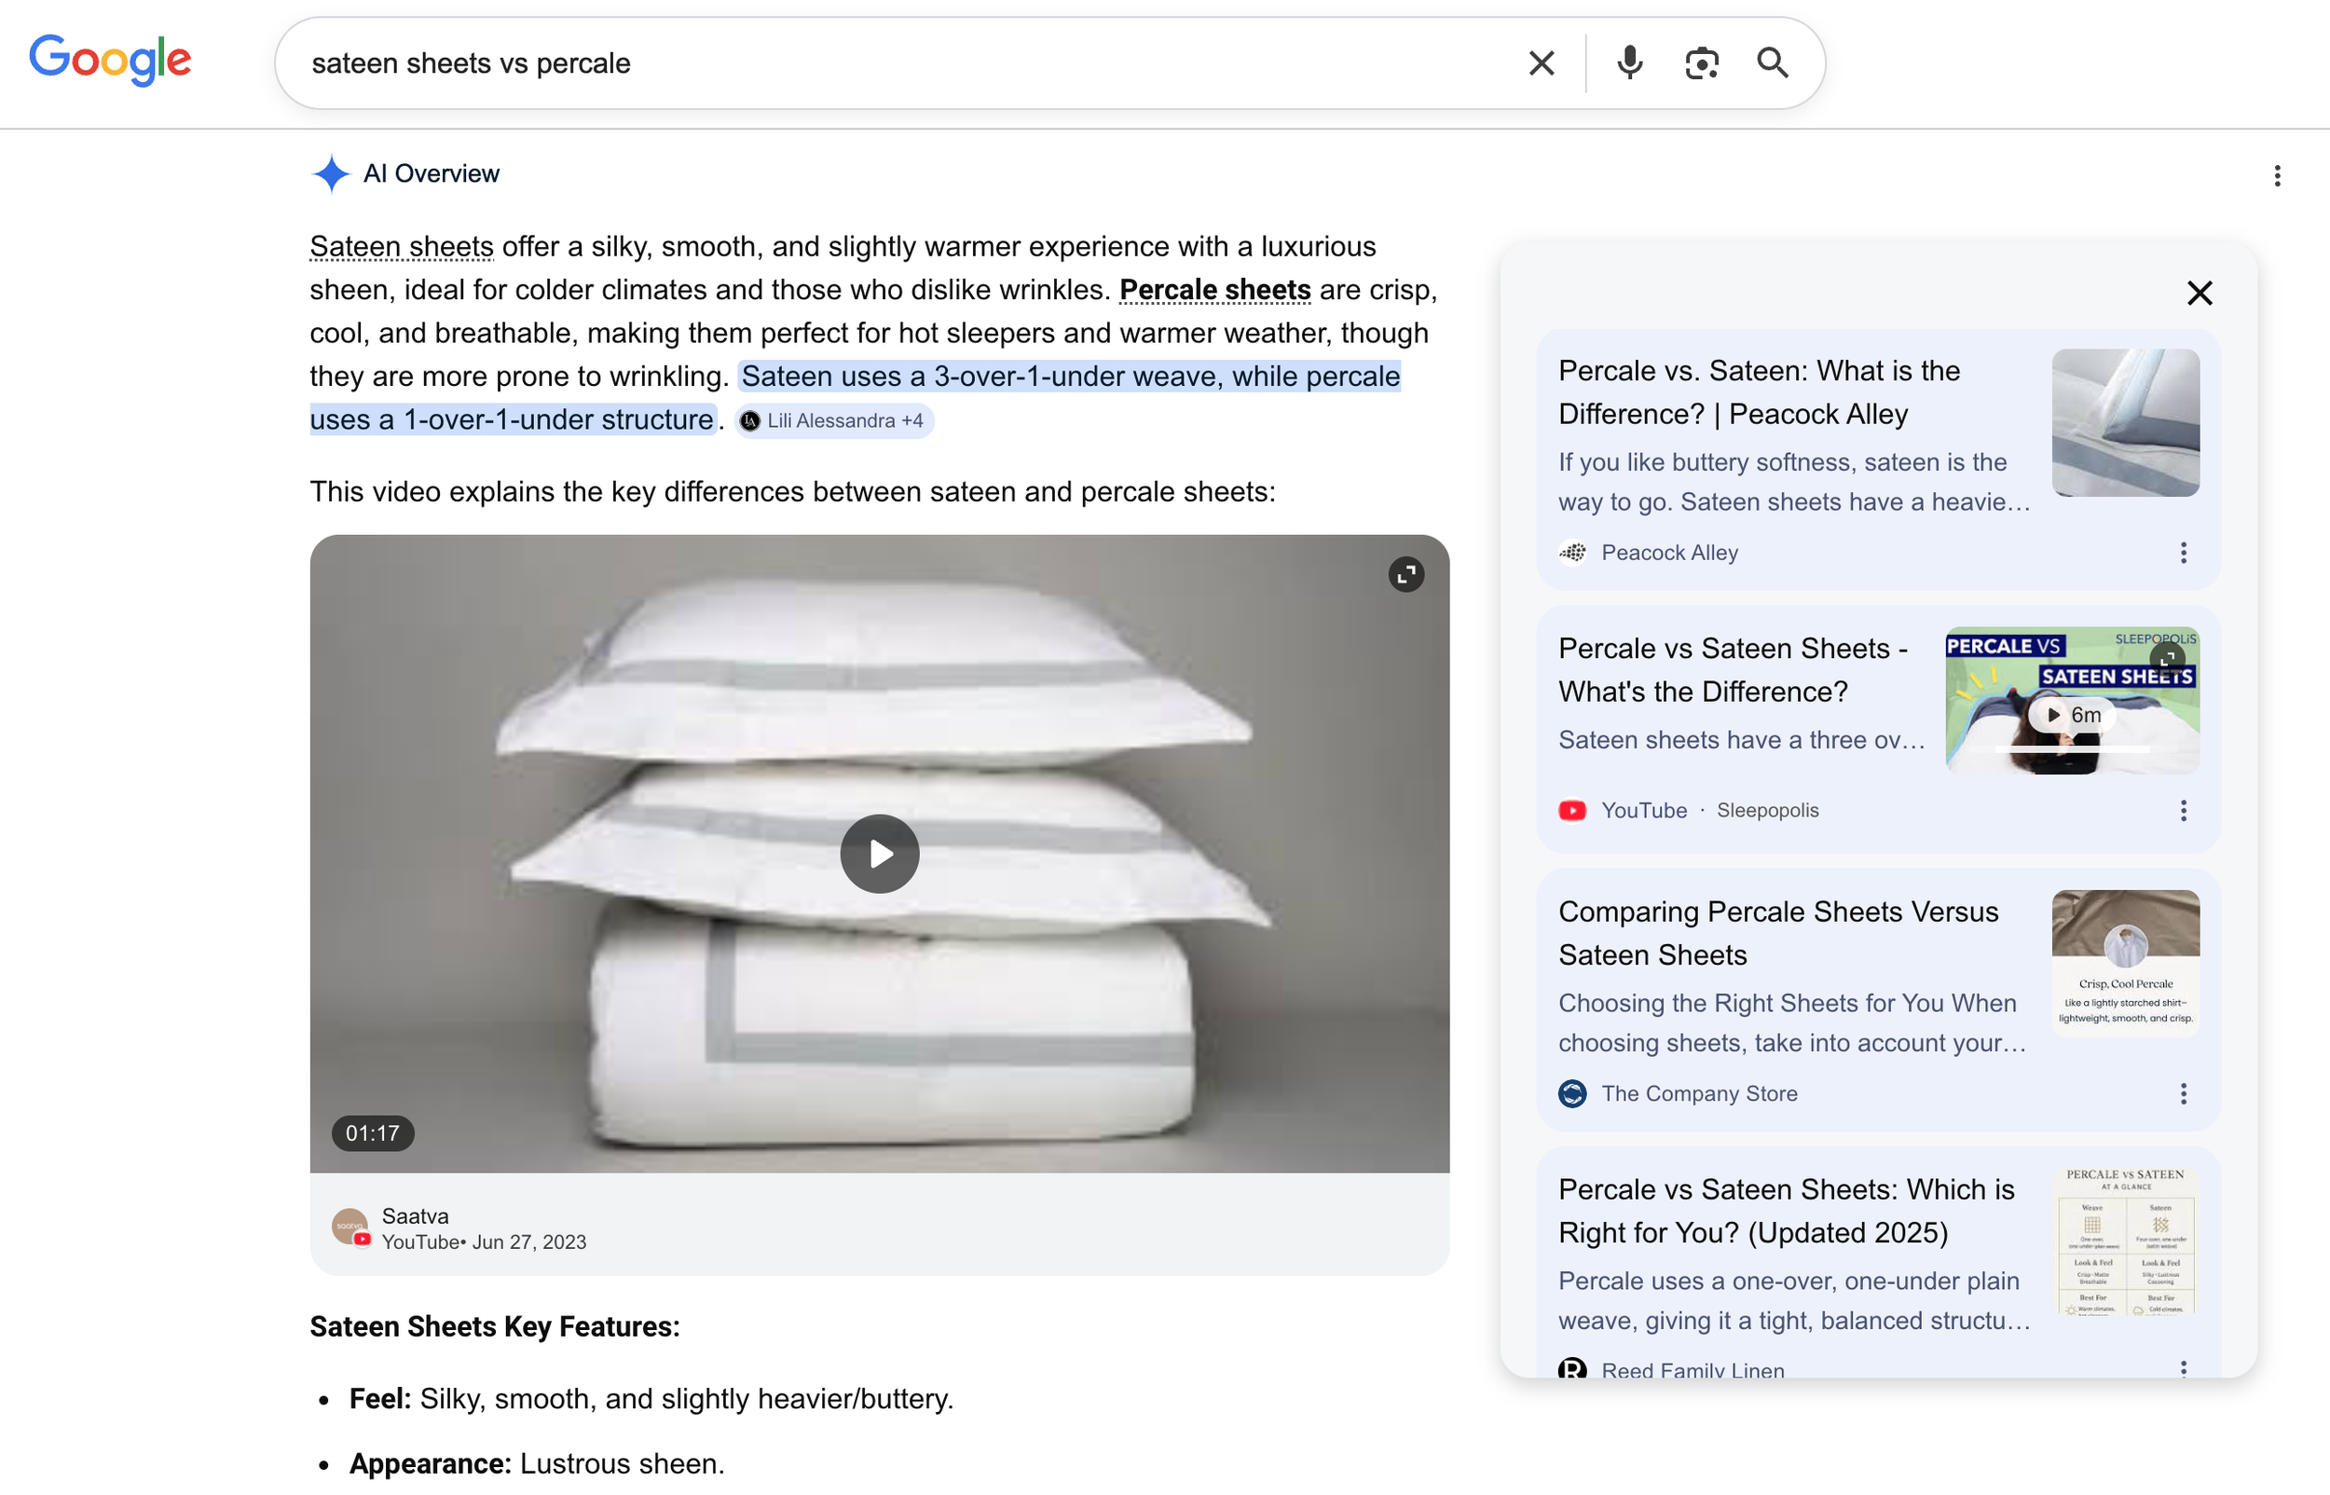The image size is (2330, 1495).
Task: Click into the search query input field
Action: (873, 63)
